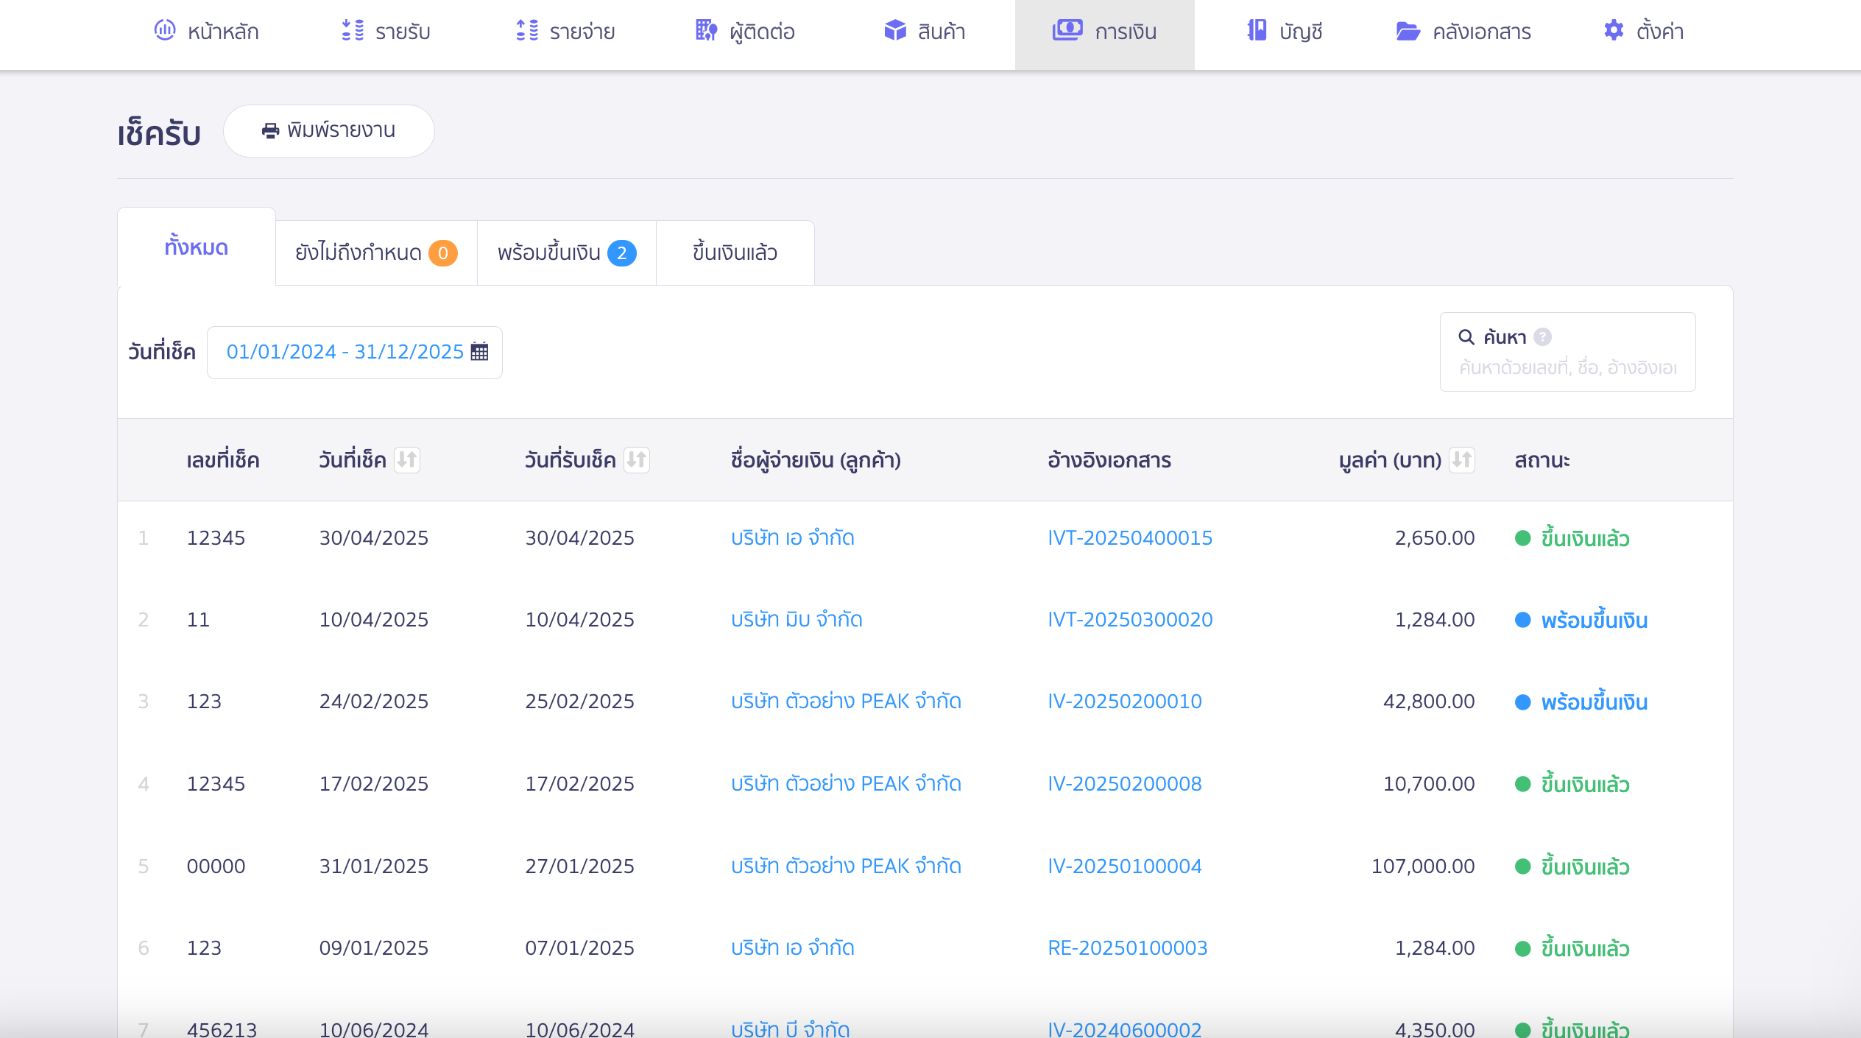Click the calendar icon in date range field
1861x1038 pixels.
[479, 352]
